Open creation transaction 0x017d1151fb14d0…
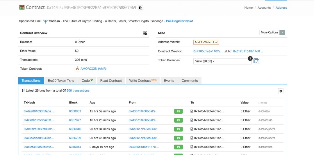Screen dimensions: 314x155 (248, 51)
